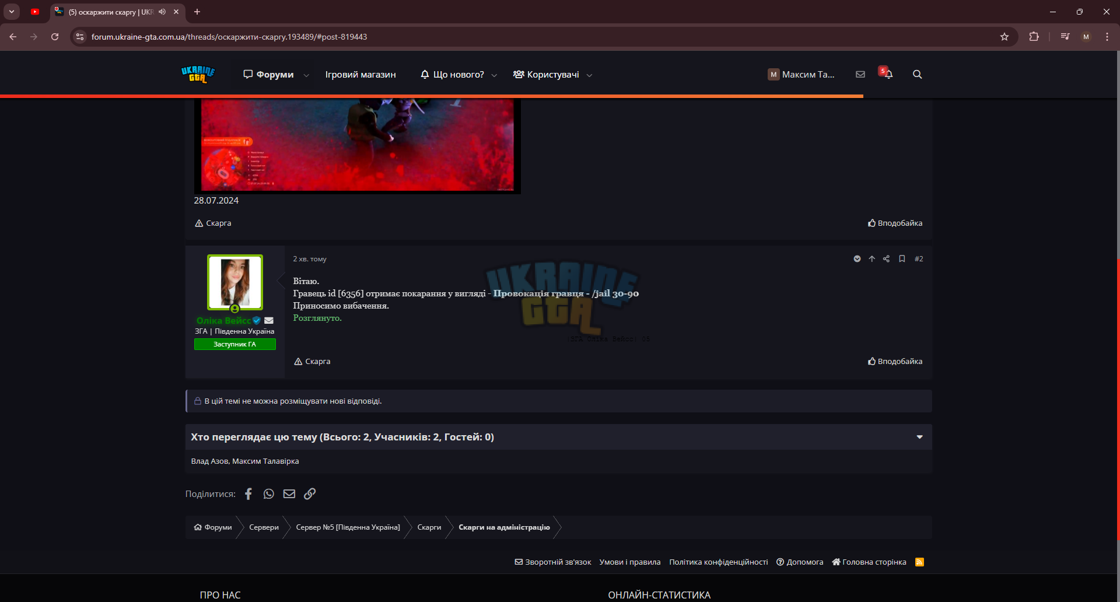The image size is (1120, 602).
Task: Collapse 'Хто переглядає цю тему' block
Action: click(920, 437)
